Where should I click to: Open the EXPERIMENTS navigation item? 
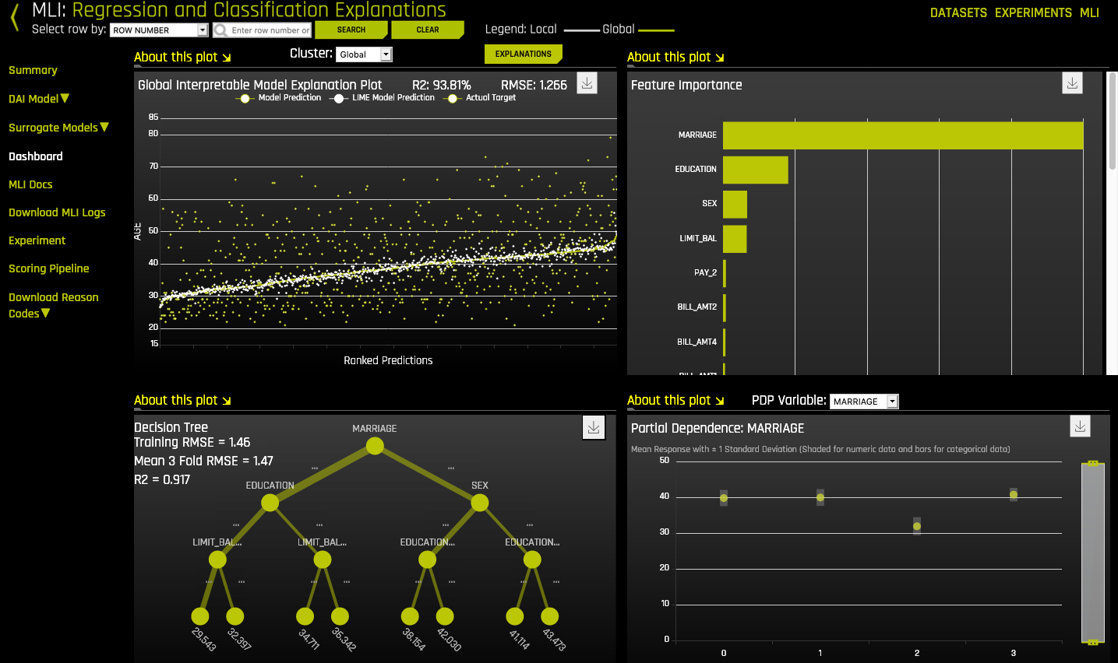(x=1033, y=12)
